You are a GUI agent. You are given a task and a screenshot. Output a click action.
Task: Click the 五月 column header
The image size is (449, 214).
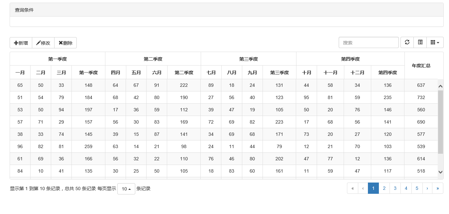(136, 73)
